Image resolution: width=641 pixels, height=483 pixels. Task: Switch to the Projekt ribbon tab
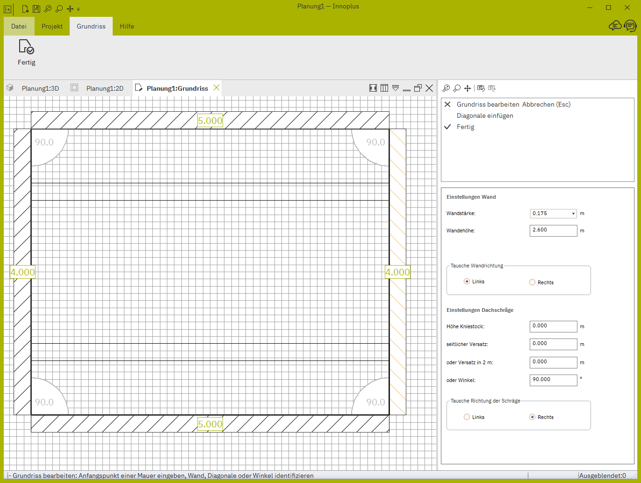[x=52, y=26]
